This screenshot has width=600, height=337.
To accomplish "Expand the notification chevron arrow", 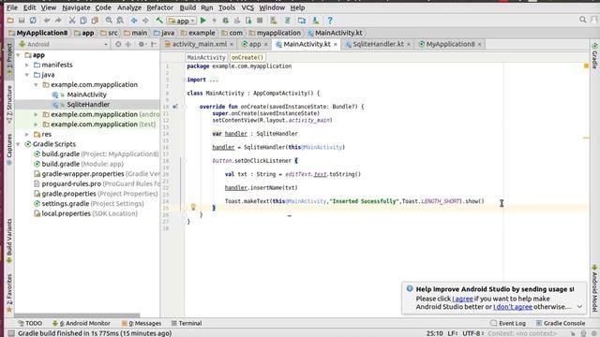I will pos(579,307).
